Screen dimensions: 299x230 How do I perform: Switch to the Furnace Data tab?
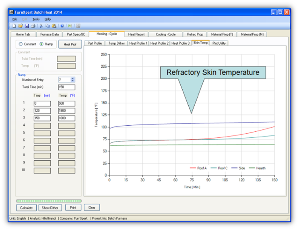[49, 34]
